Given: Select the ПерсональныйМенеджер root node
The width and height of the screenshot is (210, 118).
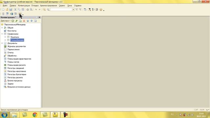Looking at the screenshot, I should coord(15,25).
